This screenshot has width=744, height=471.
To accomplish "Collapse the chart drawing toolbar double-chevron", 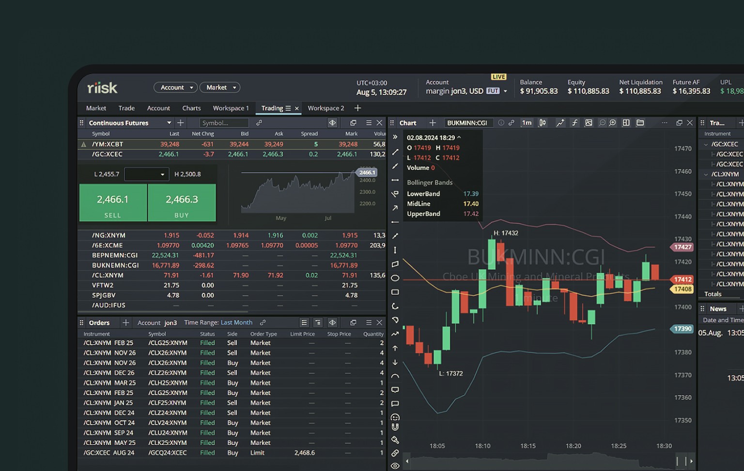I will point(395,137).
